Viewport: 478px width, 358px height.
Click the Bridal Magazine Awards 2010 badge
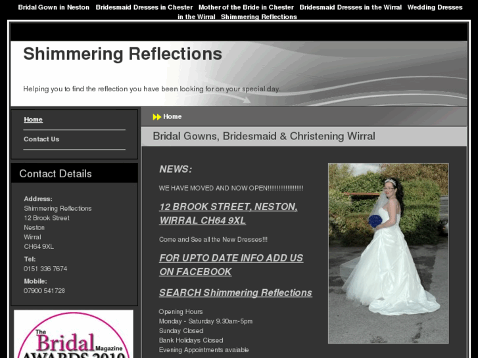(74, 334)
